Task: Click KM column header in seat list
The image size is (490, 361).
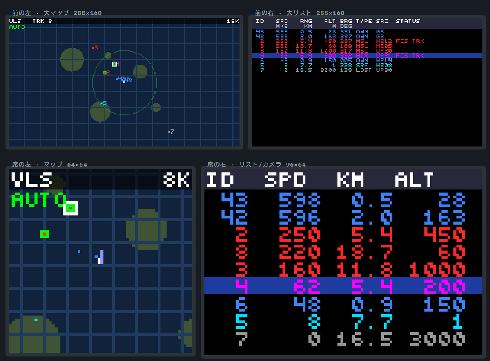Action: tap(350, 180)
